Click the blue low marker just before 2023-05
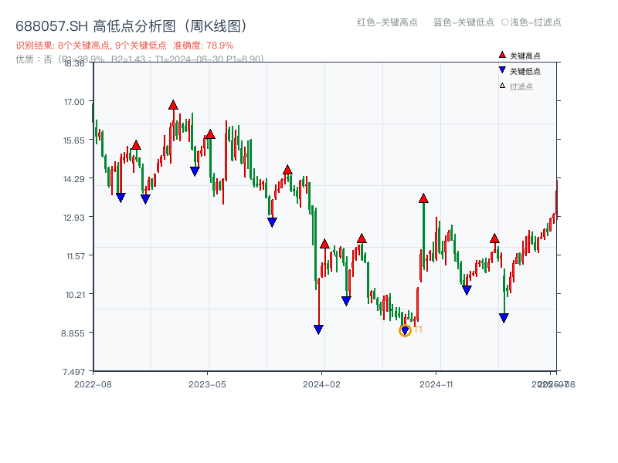The width and height of the screenshot is (618, 463). pos(195,171)
